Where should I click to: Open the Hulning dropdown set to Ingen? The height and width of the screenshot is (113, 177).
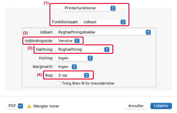click(x=74, y=58)
